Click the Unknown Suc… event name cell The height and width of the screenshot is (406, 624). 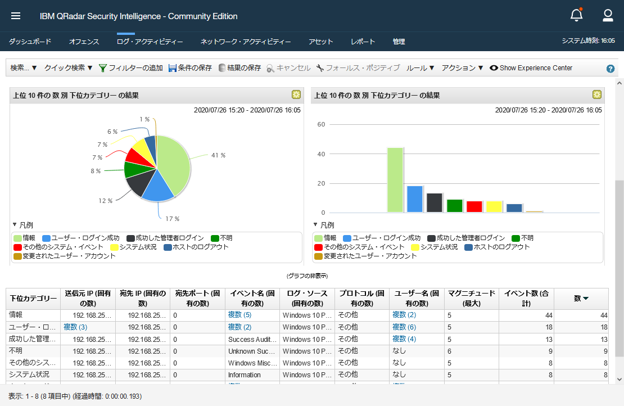click(x=252, y=351)
